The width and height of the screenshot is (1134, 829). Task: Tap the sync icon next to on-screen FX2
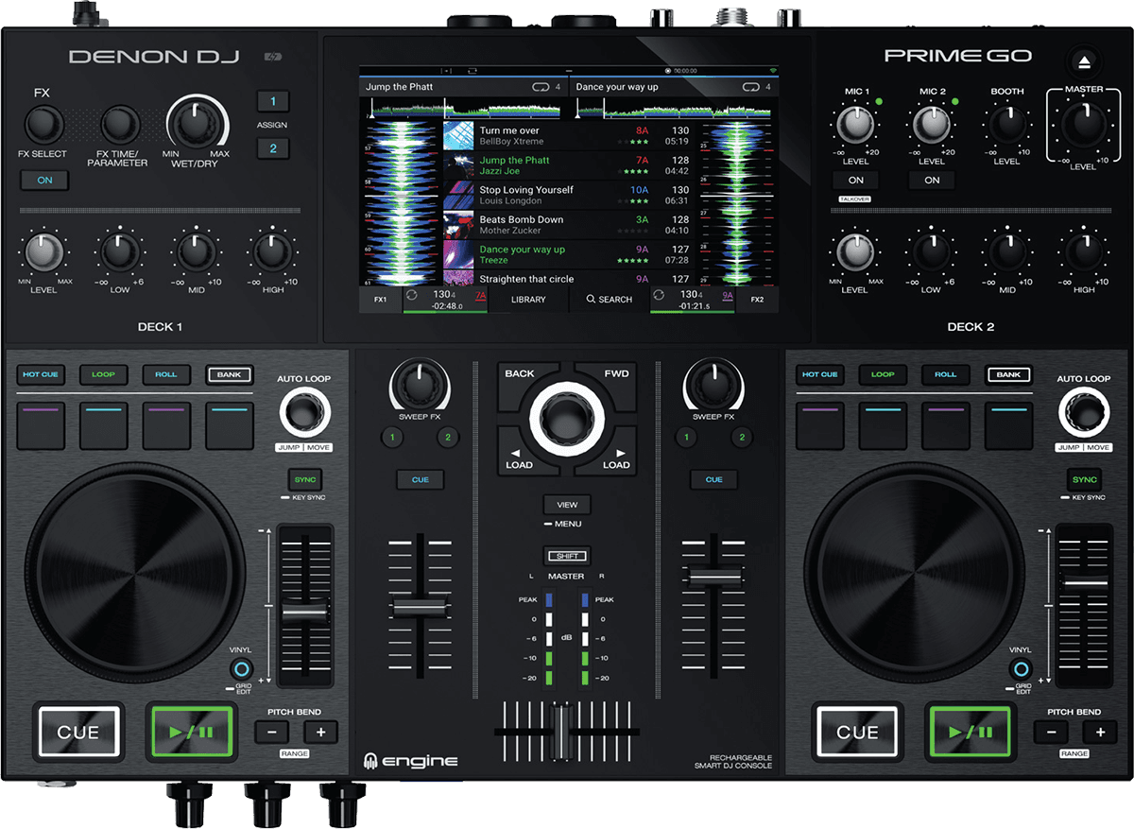(658, 295)
